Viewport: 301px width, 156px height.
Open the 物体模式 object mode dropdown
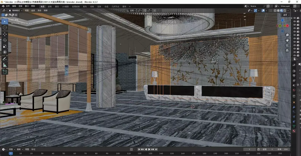[16, 11]
